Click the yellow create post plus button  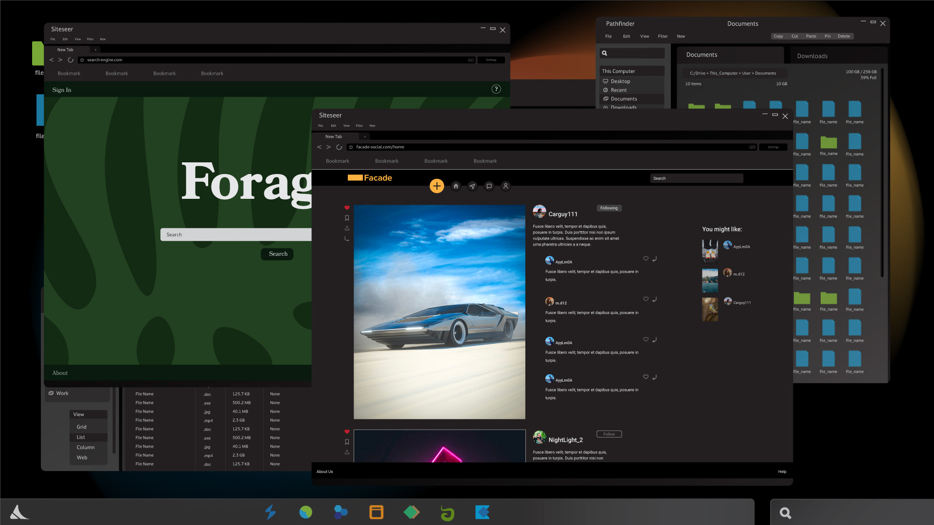click(x=436, y=186)
